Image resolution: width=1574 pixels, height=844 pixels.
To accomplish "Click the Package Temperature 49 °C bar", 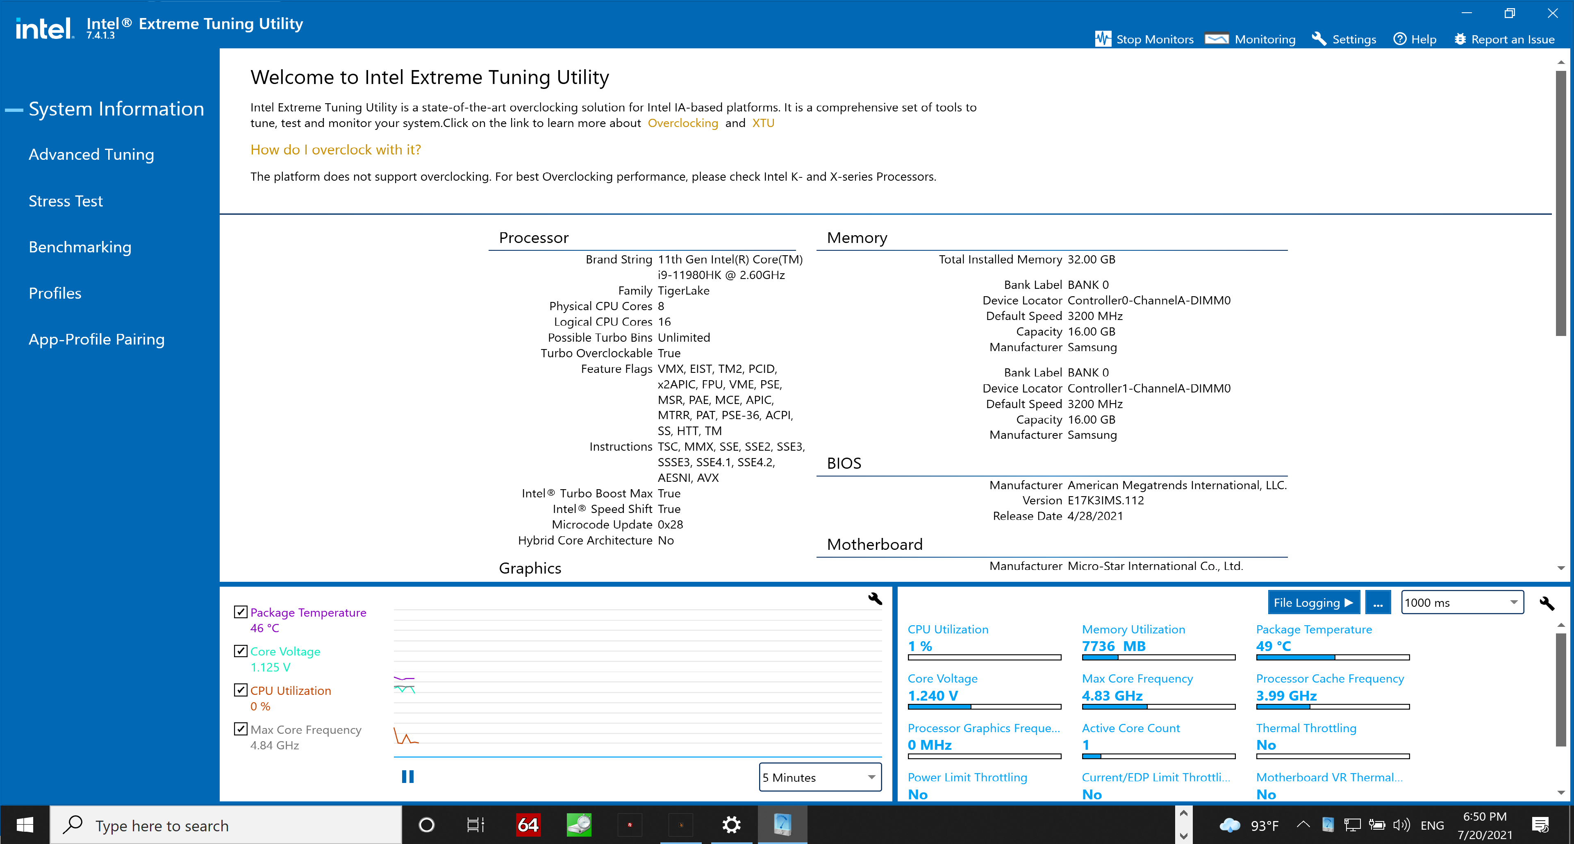I will point(1333,657).
